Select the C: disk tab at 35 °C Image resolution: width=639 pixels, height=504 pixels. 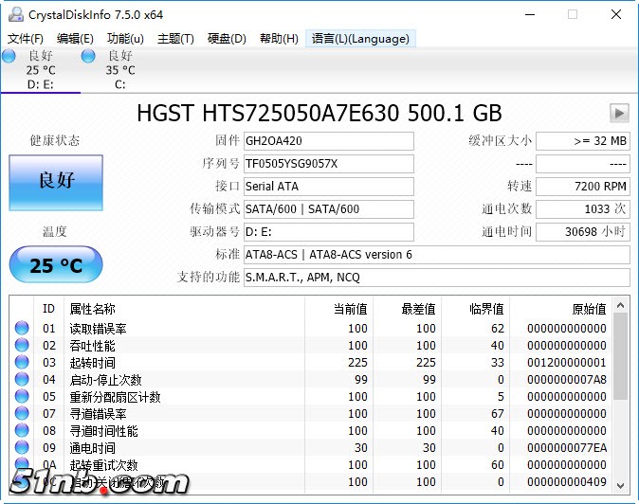tap(119, 70)
